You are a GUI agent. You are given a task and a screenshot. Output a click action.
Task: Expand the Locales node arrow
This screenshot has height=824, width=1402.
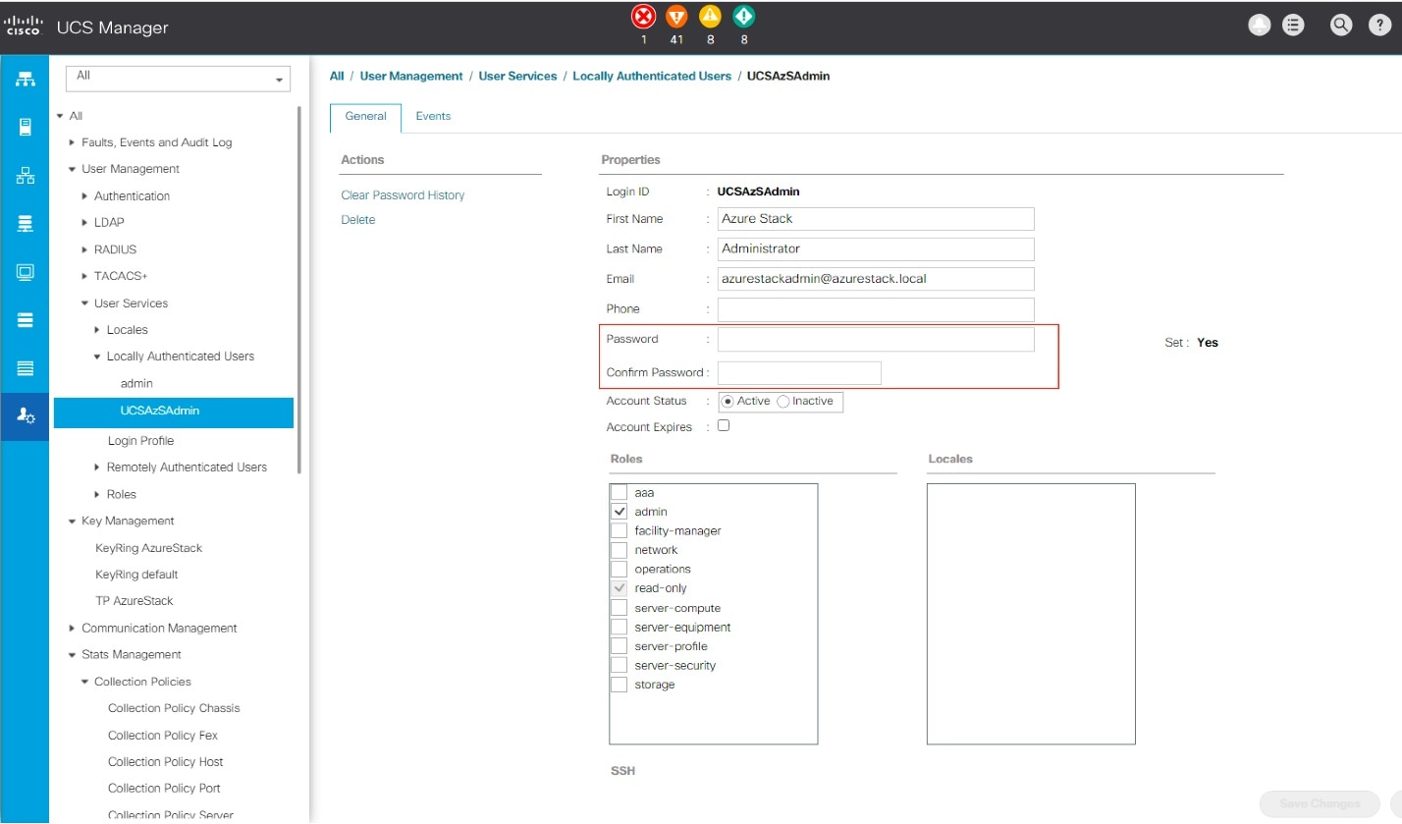(x=97, y=330)
